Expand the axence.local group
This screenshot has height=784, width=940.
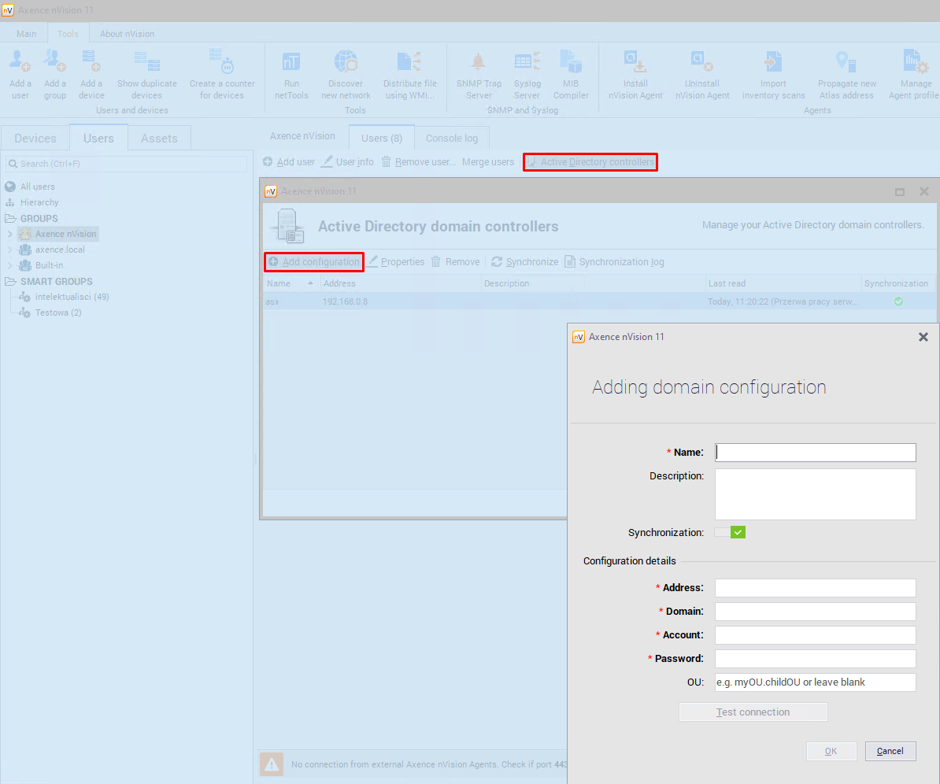coord(10,250)
